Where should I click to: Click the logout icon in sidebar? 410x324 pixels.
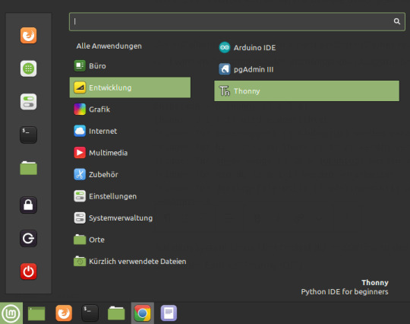coord(29,238)
